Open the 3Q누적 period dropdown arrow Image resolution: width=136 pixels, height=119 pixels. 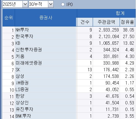click(51, 4)
